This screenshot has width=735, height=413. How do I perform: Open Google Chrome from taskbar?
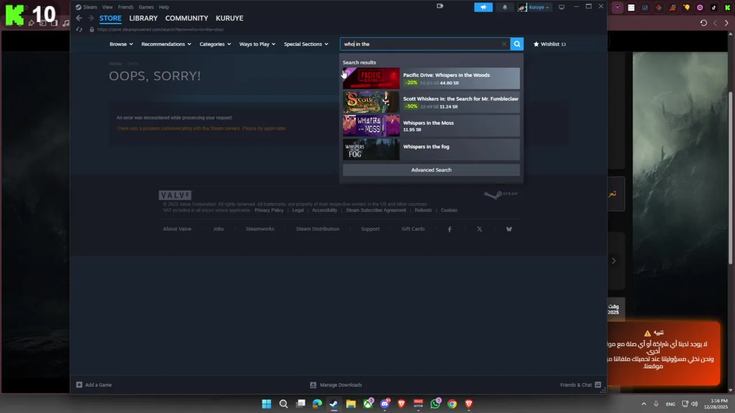pos(452,404)
